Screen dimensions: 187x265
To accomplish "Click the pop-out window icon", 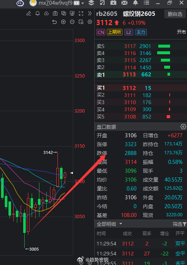I will tap(102, 3).
